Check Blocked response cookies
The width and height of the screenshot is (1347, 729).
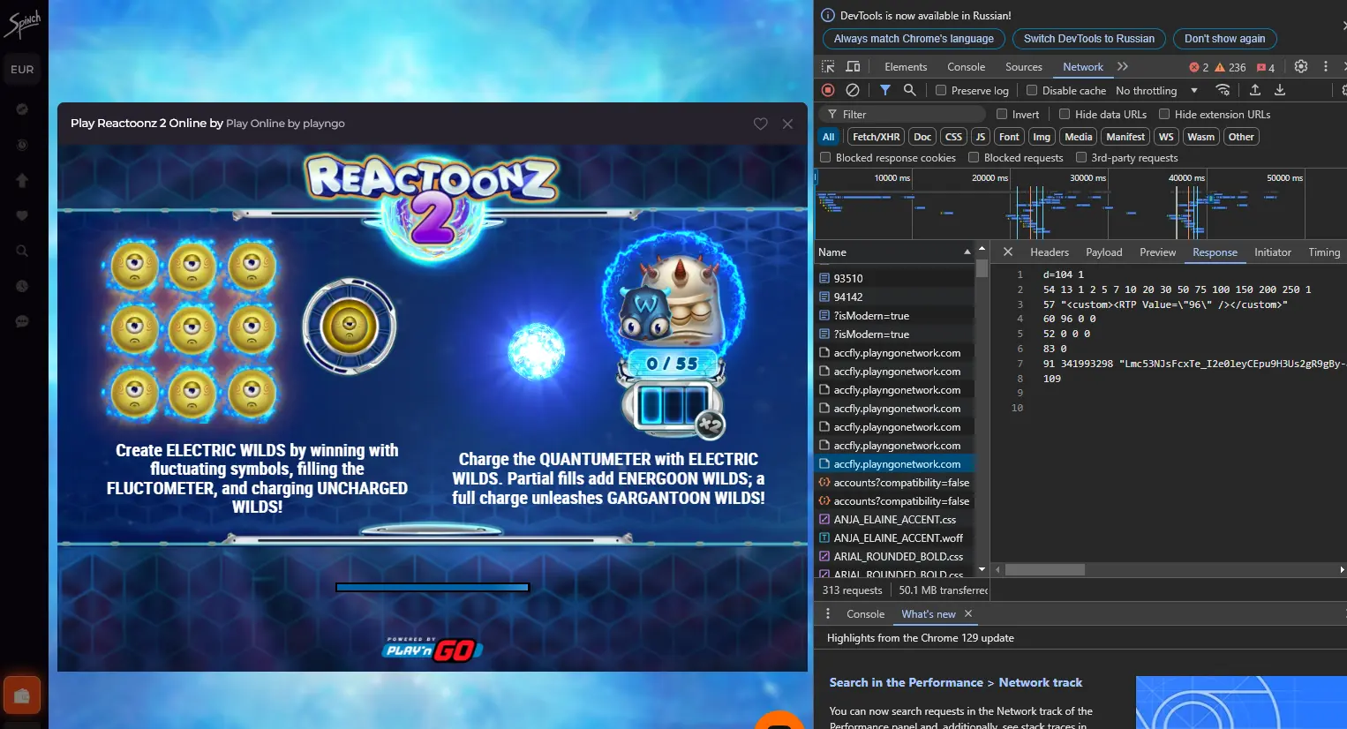825,158
